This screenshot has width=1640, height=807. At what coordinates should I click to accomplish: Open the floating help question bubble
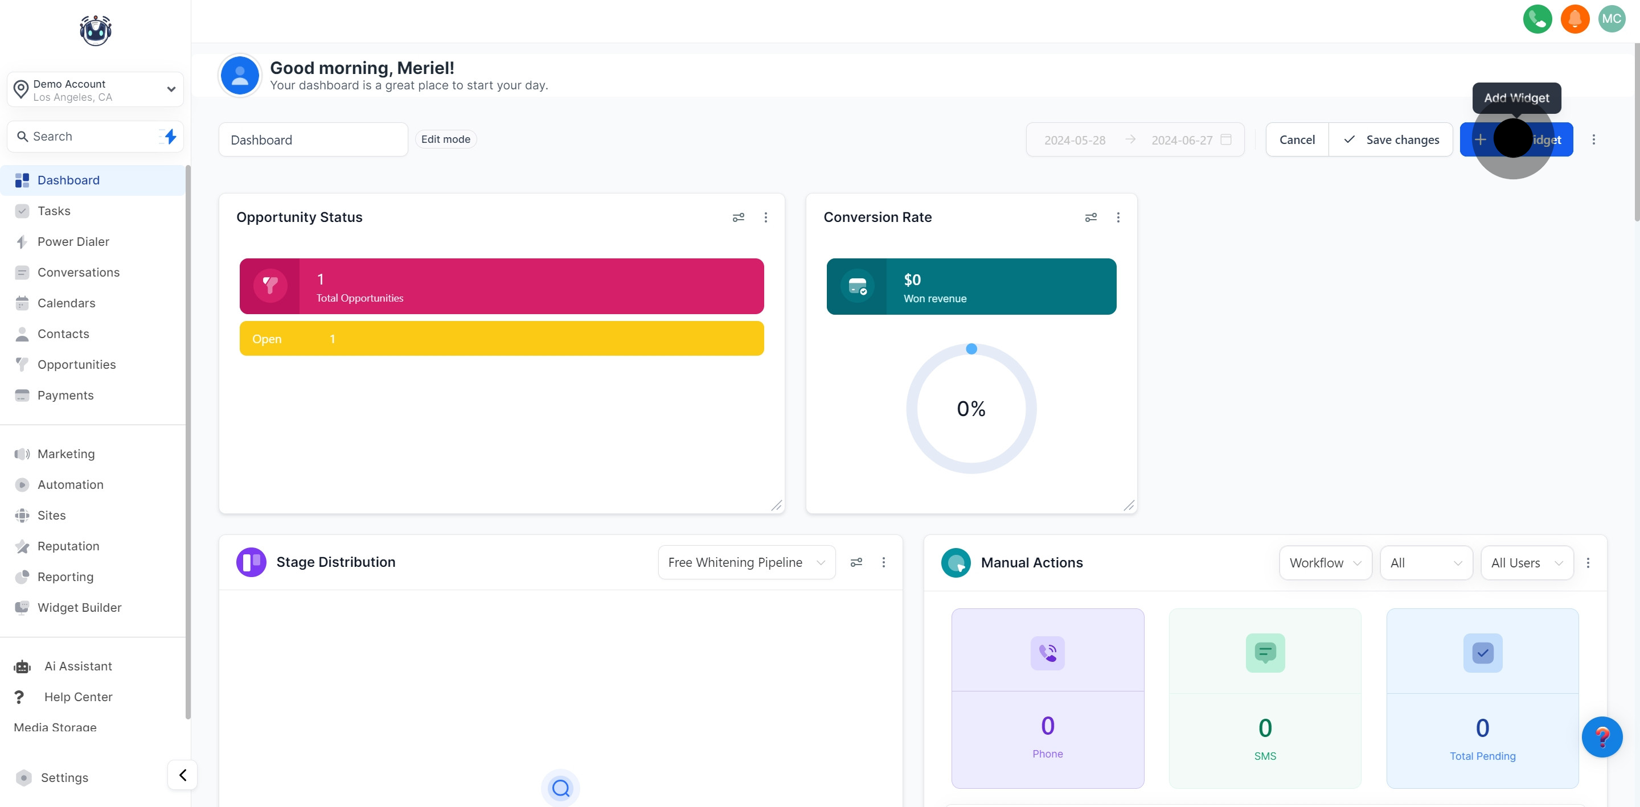pos(1602,737)
